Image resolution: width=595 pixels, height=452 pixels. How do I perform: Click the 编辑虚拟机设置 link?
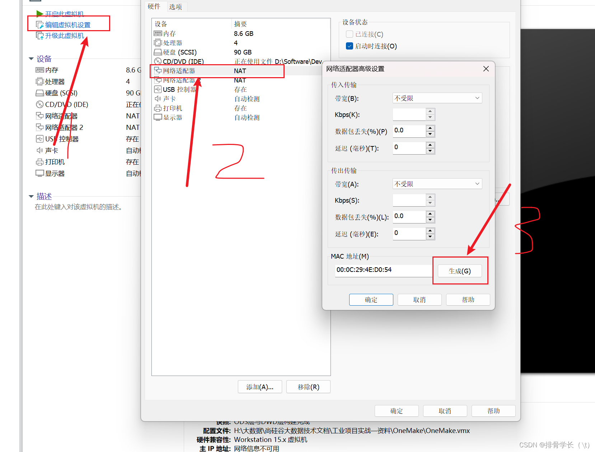point(68,25)
